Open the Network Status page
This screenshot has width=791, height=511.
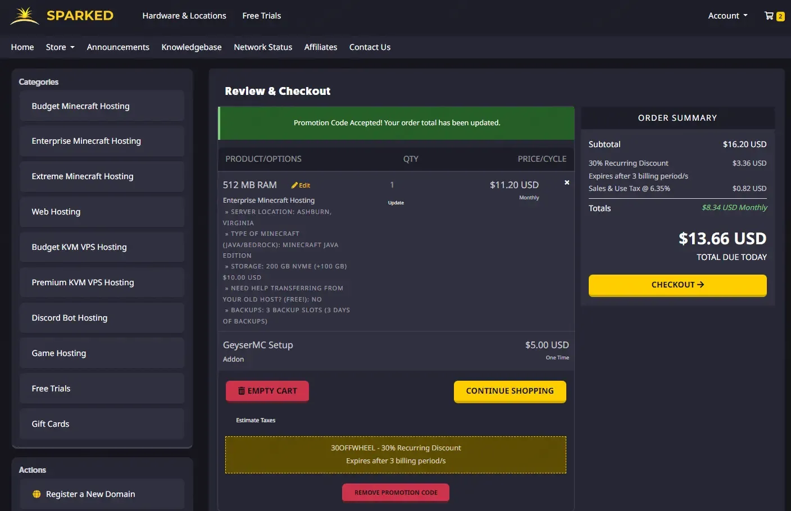(263, 47)
